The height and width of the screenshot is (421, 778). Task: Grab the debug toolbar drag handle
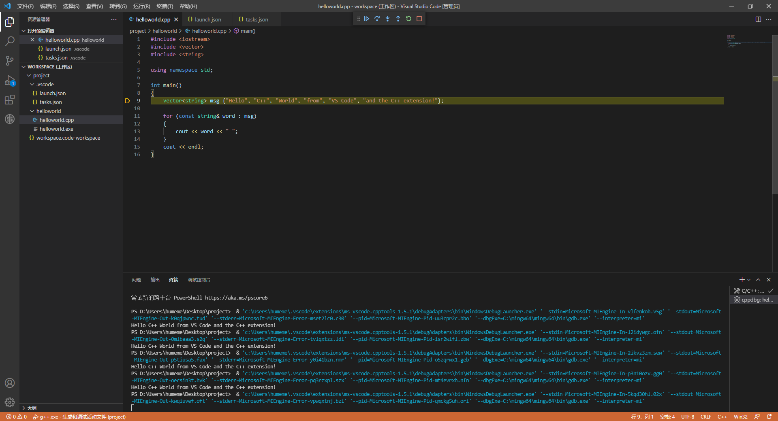click(359, 19)
